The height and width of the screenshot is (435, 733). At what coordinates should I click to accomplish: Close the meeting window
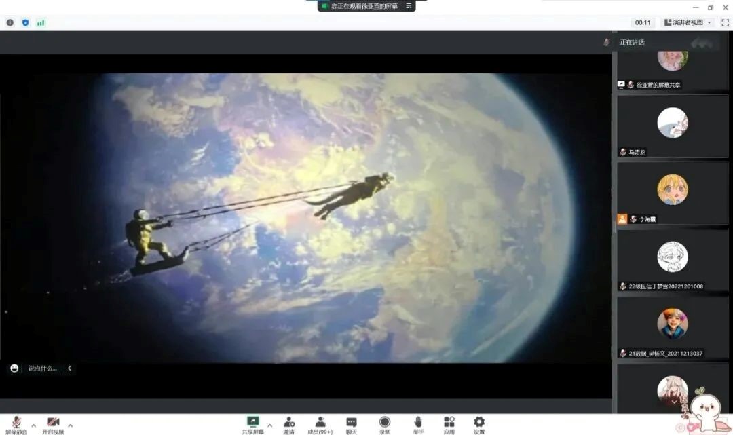click(x=725, y=7)
